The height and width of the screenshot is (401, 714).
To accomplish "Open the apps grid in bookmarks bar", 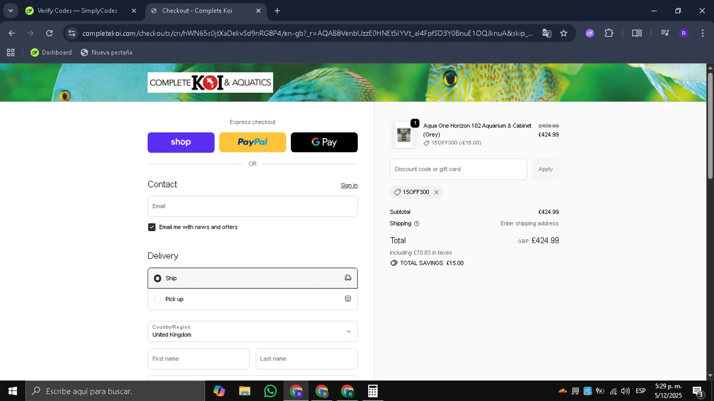I will click(10, 52).
